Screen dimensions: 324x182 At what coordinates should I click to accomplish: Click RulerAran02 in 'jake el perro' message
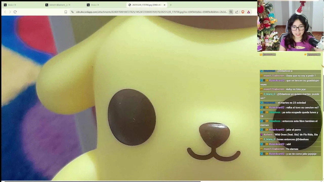click(x=277, y=130)
